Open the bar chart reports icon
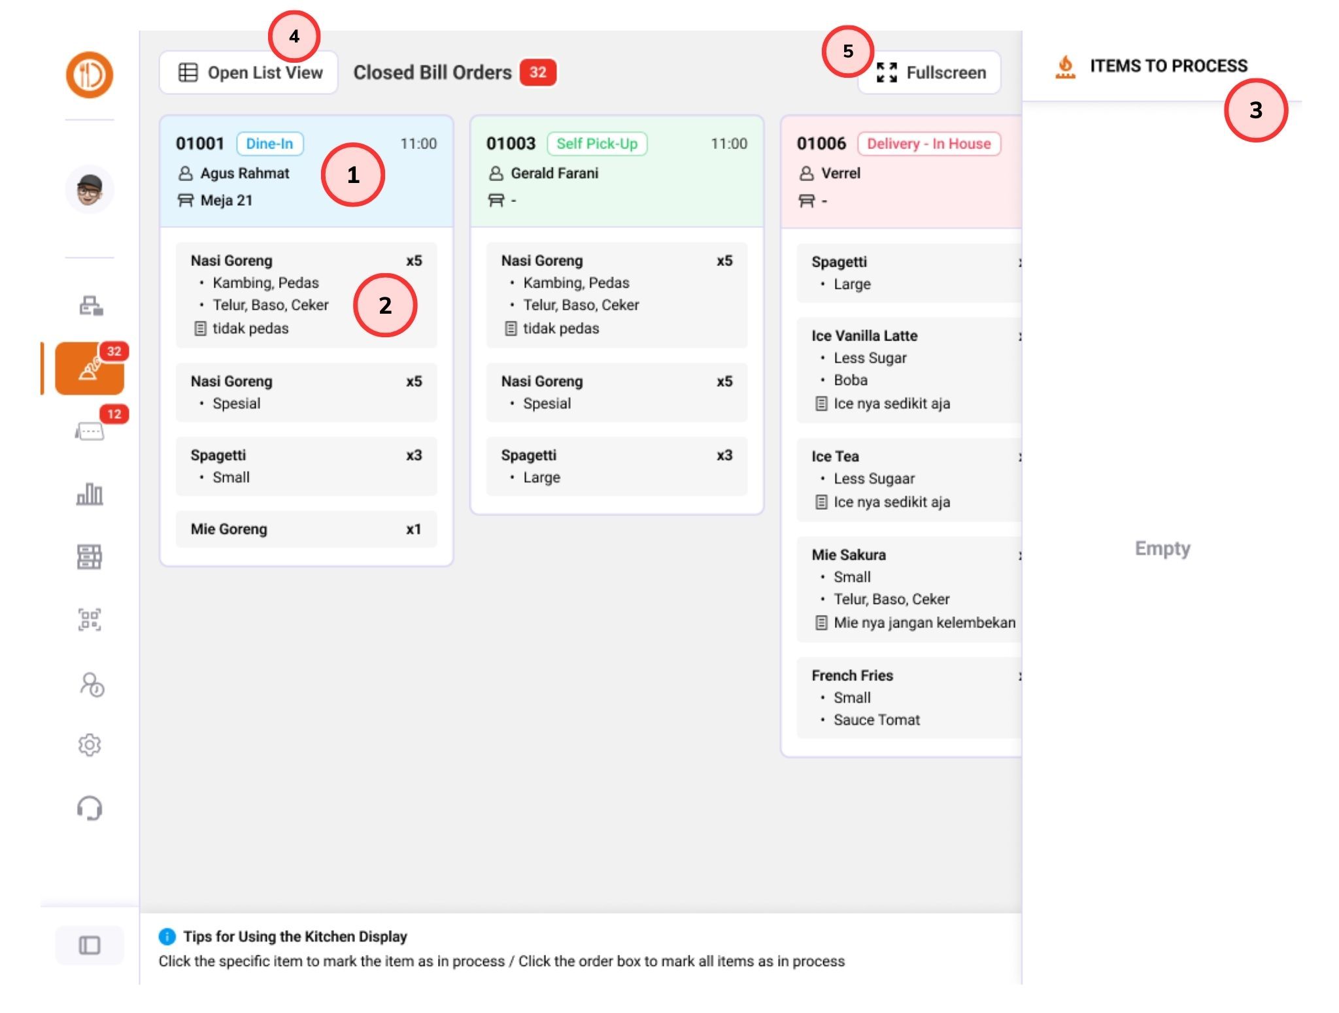This screenshot has height=1013, width=1339. point(90,494)
